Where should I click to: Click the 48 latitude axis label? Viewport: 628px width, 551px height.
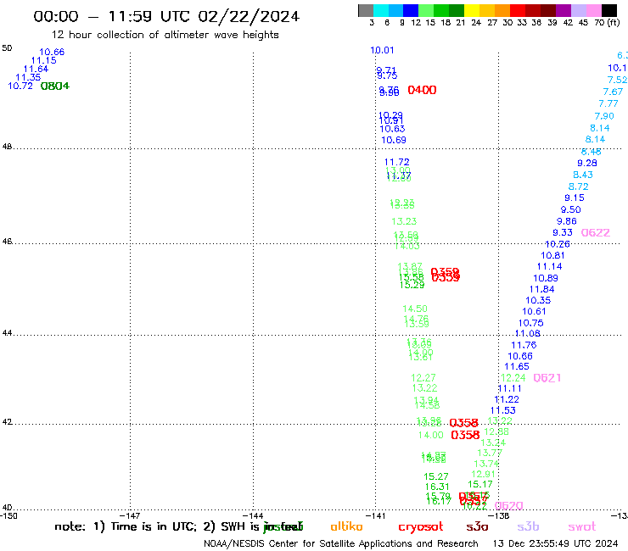[7, 147]
